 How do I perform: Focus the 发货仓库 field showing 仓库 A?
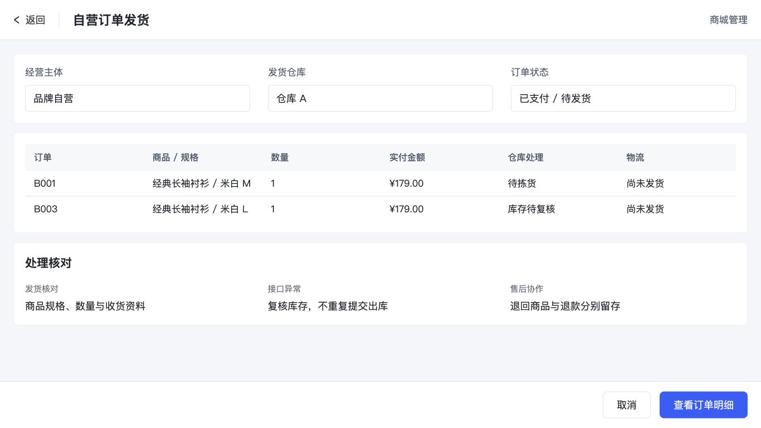click(x=380, y=99)
